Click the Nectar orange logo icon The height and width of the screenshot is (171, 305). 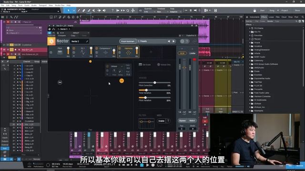[x=51, y=41]
